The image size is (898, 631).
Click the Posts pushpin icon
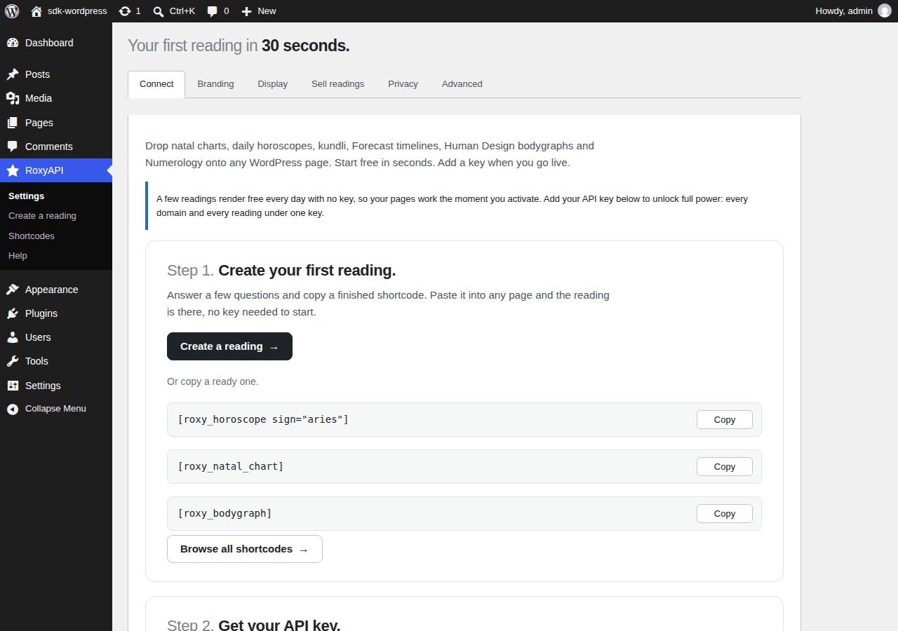point(13,74)
